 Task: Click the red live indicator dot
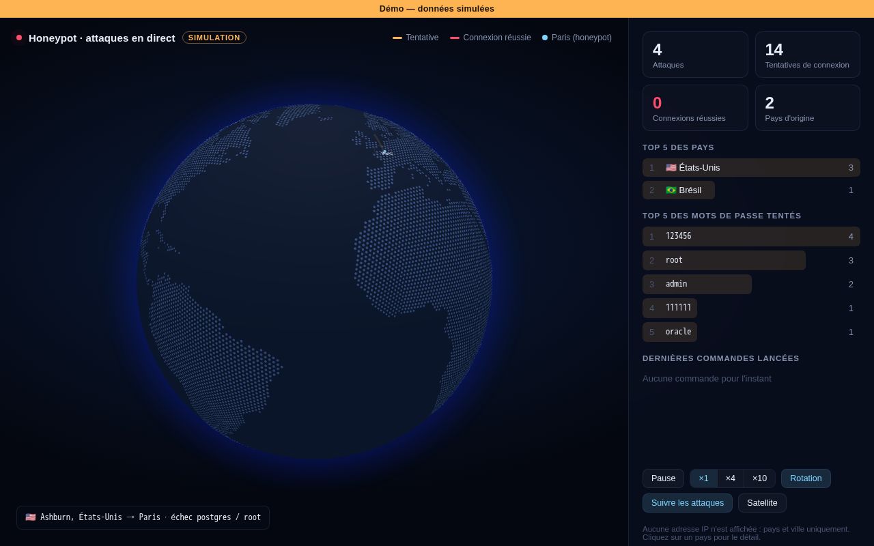19,38
